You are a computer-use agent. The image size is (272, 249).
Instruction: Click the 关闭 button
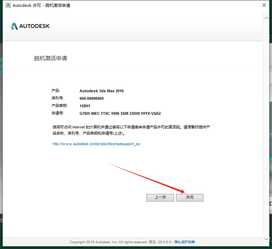(189, 197)
